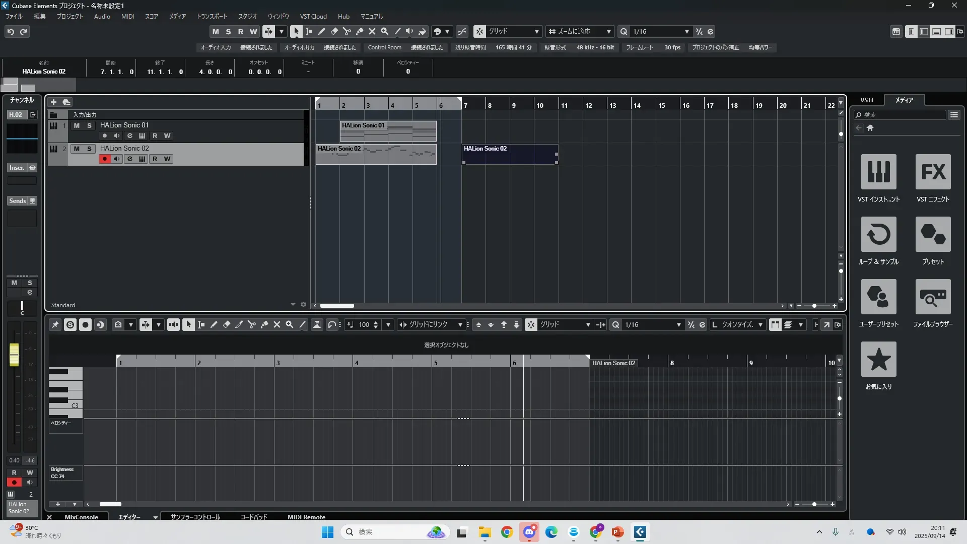Open Loops & Samples media tile
The width and height of the screenshot is (967, 544).
tap(878, 234)
